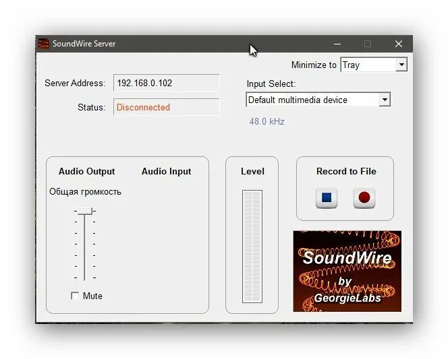Minimize the SoundWire Server window

pos(337,44)
